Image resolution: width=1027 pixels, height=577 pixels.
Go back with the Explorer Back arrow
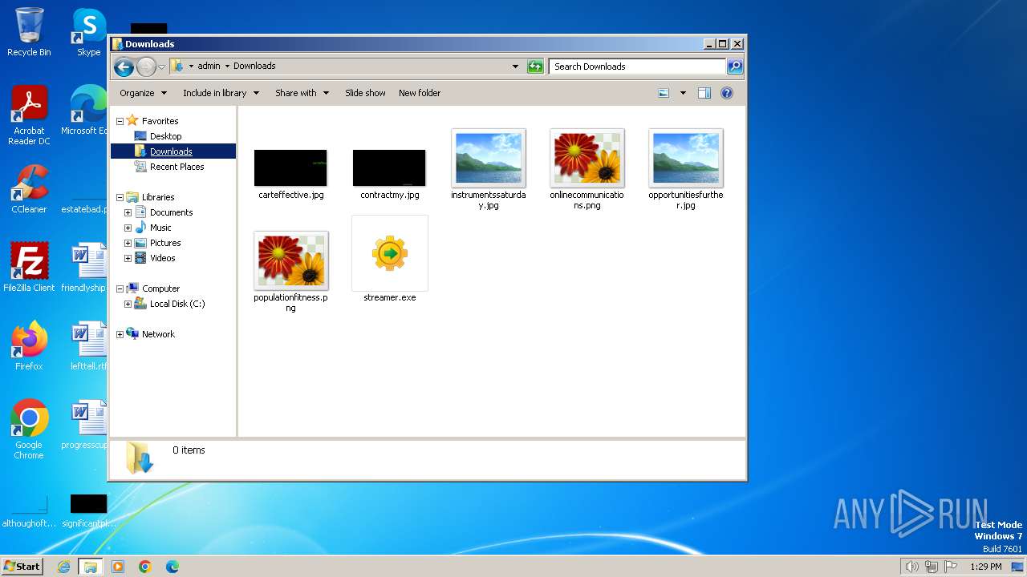124,67
